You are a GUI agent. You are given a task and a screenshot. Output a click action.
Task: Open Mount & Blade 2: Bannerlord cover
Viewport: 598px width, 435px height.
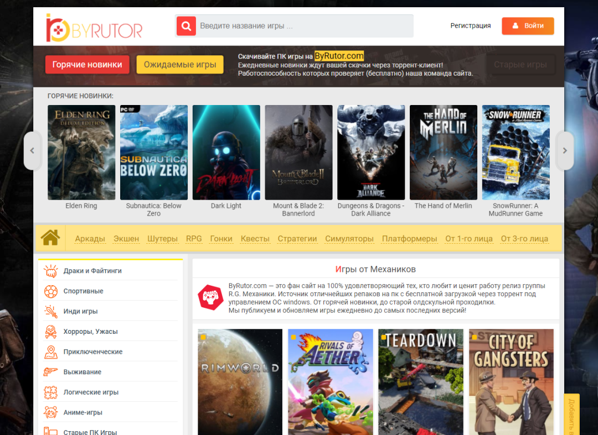298,152
